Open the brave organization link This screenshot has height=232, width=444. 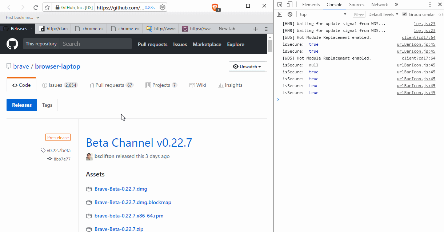(21, 66)
